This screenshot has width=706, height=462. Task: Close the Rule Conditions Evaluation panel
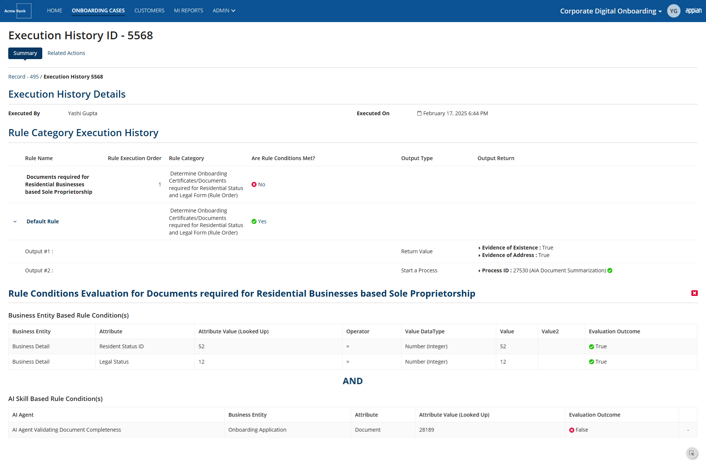click(x=694, y=293)
